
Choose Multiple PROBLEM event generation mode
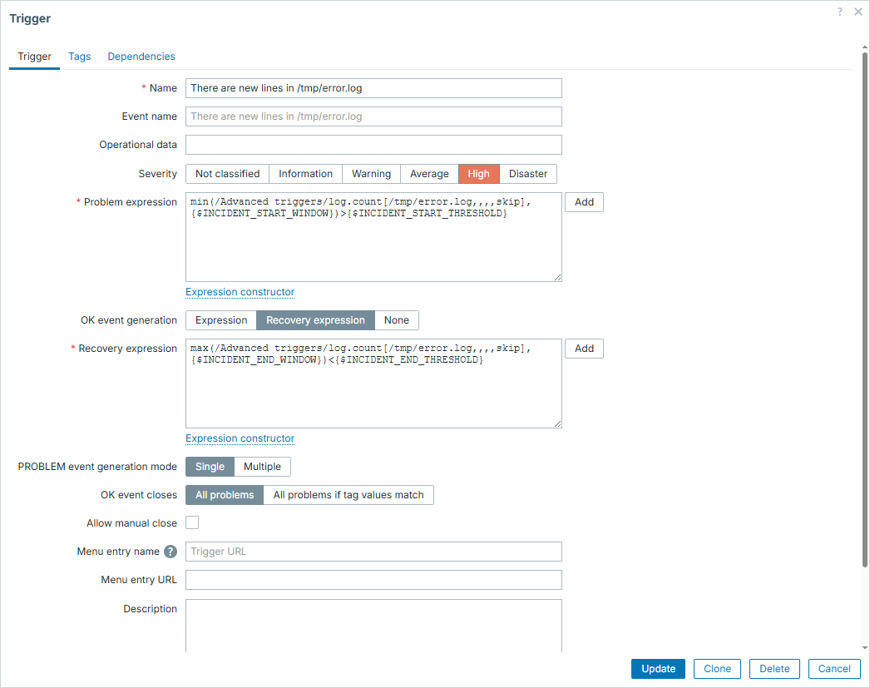point(262,467)
